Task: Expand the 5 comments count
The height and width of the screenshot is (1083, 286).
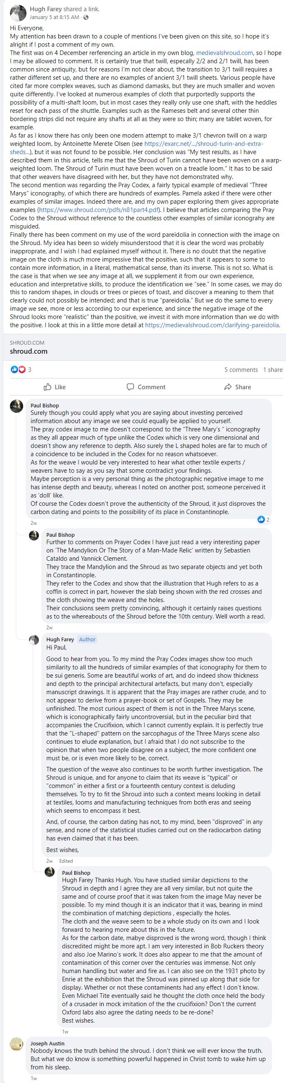Action: tap(241, 369)
